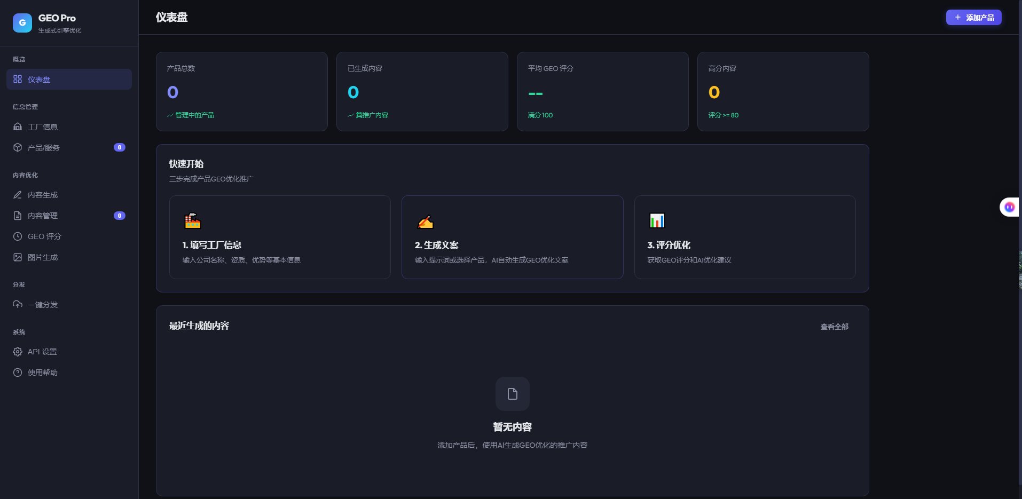Click the writing hand emoji icon in step 2

coord(425,221)
